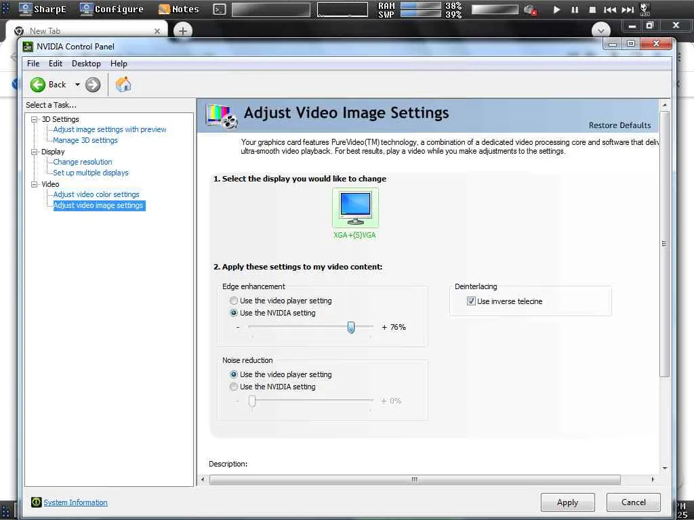Open Adjust video color settings task
Image resolution: width=694 pixels, height=520 pixels.
point(96,194)
